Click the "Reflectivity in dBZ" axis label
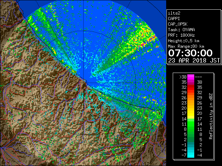This screenshot has width=222, height=166. [x=211, y=116]
